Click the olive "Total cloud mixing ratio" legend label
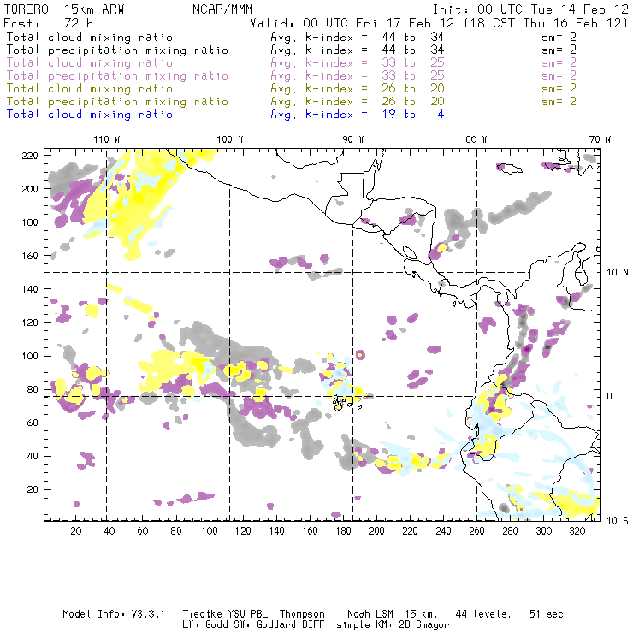 90,89
